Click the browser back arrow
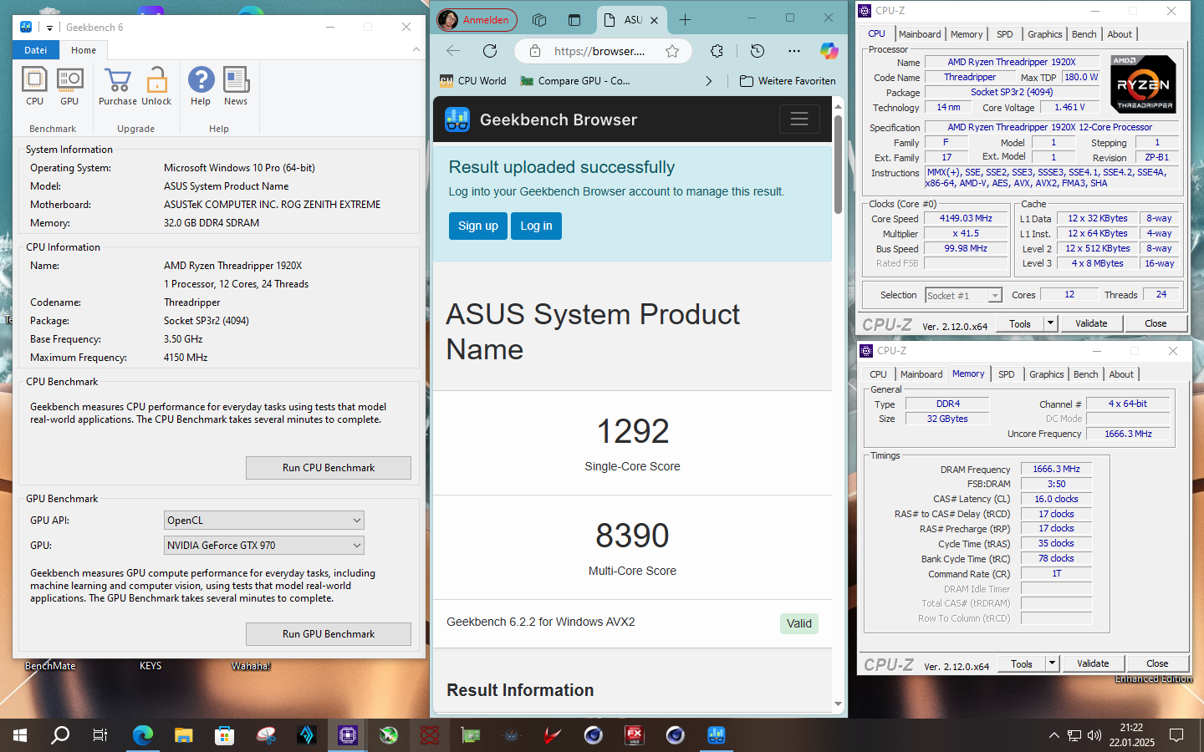Viewport: 1204px width, 752px height. 453,51
